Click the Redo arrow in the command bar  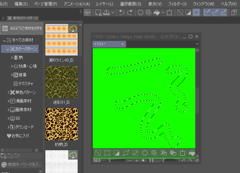(x=130, y=13)
